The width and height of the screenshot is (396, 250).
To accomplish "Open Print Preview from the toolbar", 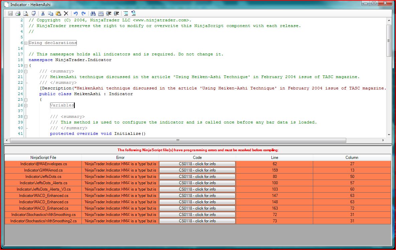I will point(25,14).
